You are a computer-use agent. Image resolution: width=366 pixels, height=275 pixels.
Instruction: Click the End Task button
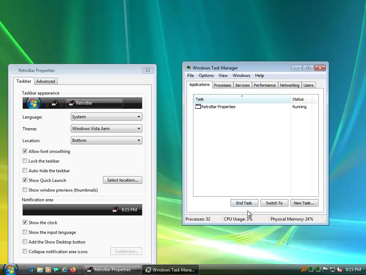point(244,203)
